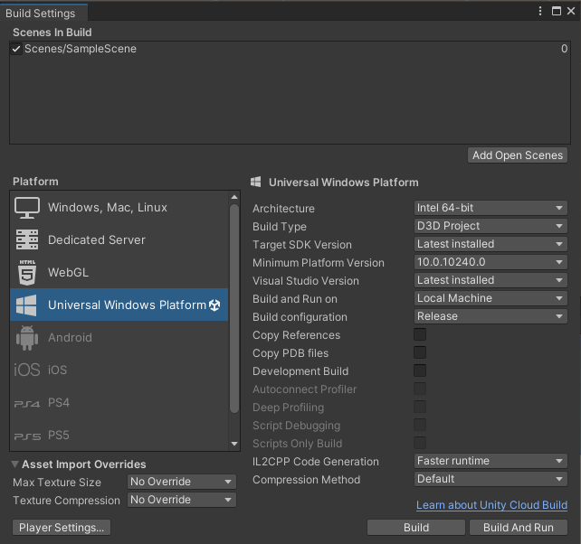Select the Android platform
The image size is (581, 544).
119,337
